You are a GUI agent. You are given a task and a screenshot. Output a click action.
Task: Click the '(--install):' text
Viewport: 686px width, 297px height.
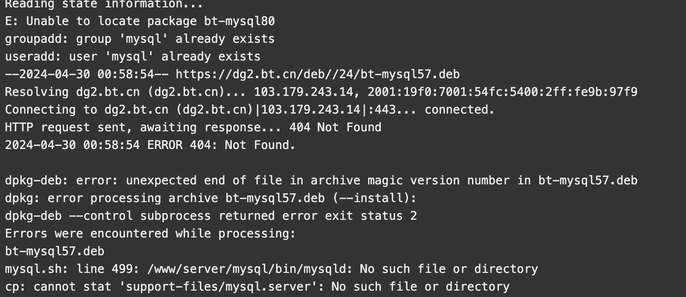[374, 198]
